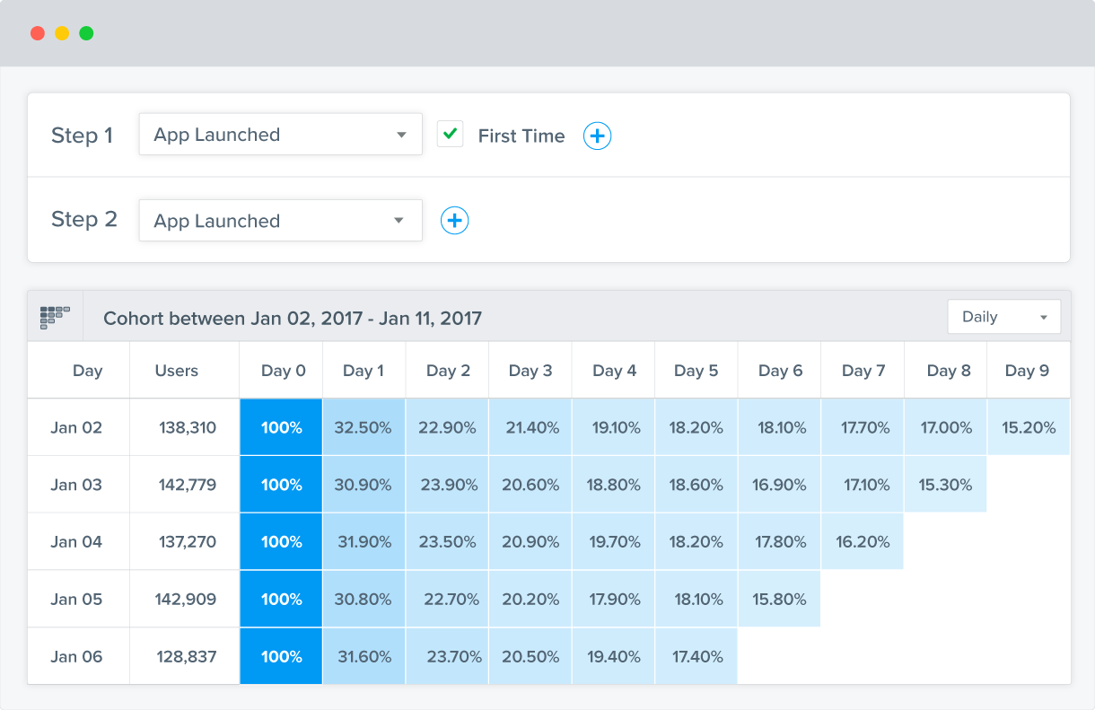Click the Users column header

pos(176,371)
